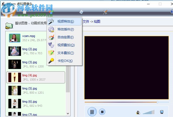
Task: Maximize the VCam window
Action: 160,4
